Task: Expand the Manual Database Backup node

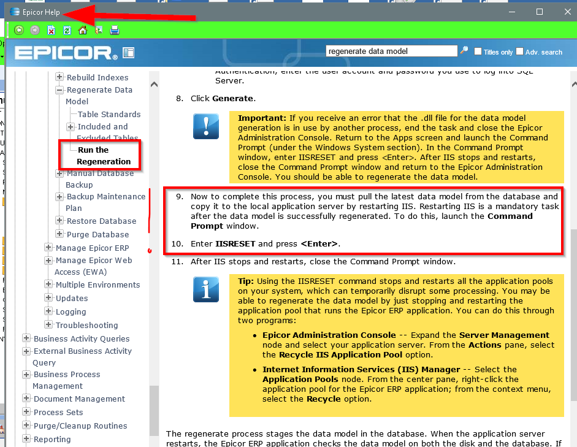Action: [x=59, y=174]
